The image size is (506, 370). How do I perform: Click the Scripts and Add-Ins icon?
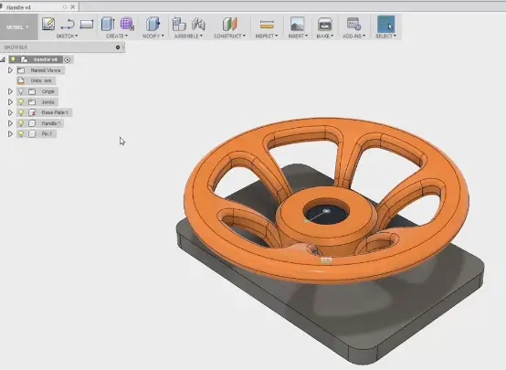point(353,25)
